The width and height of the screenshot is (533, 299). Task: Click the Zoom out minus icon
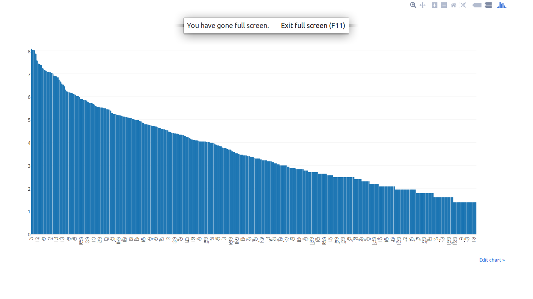[444, 5]
